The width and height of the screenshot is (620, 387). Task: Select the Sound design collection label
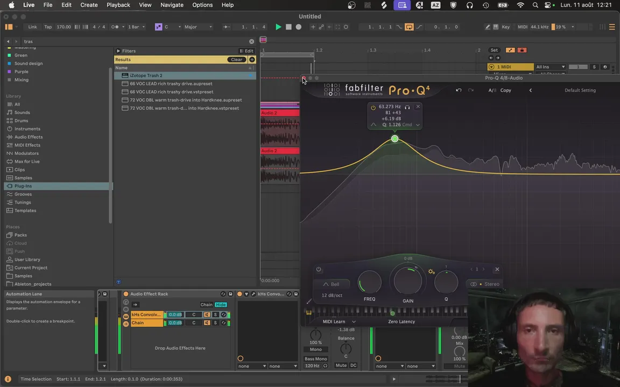coord(29,63)
